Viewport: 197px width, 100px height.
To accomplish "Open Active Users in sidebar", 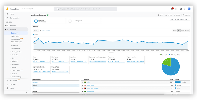I will [x=15, y=36].
